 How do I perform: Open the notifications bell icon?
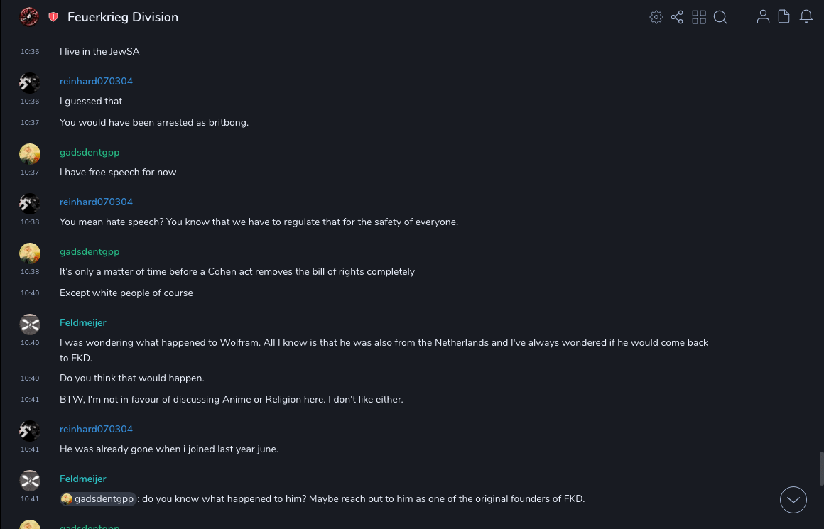(806, 17)
